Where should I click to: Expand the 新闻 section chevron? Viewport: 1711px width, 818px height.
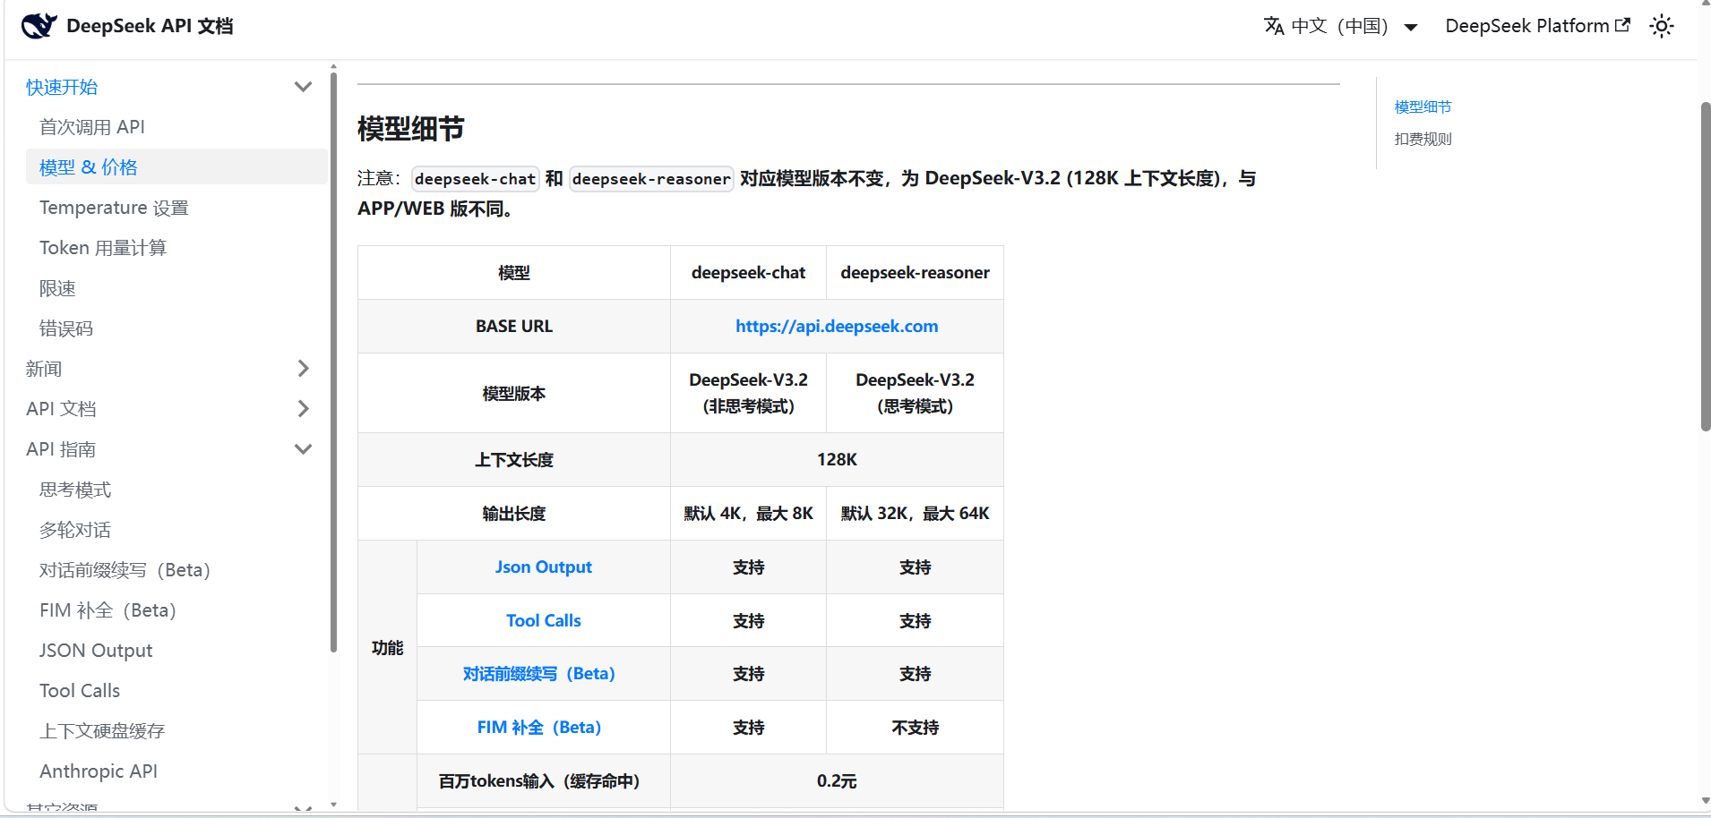[303, 369]
